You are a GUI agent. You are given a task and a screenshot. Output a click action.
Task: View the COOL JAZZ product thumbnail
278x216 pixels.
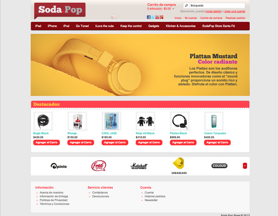(x=111, y=121)
